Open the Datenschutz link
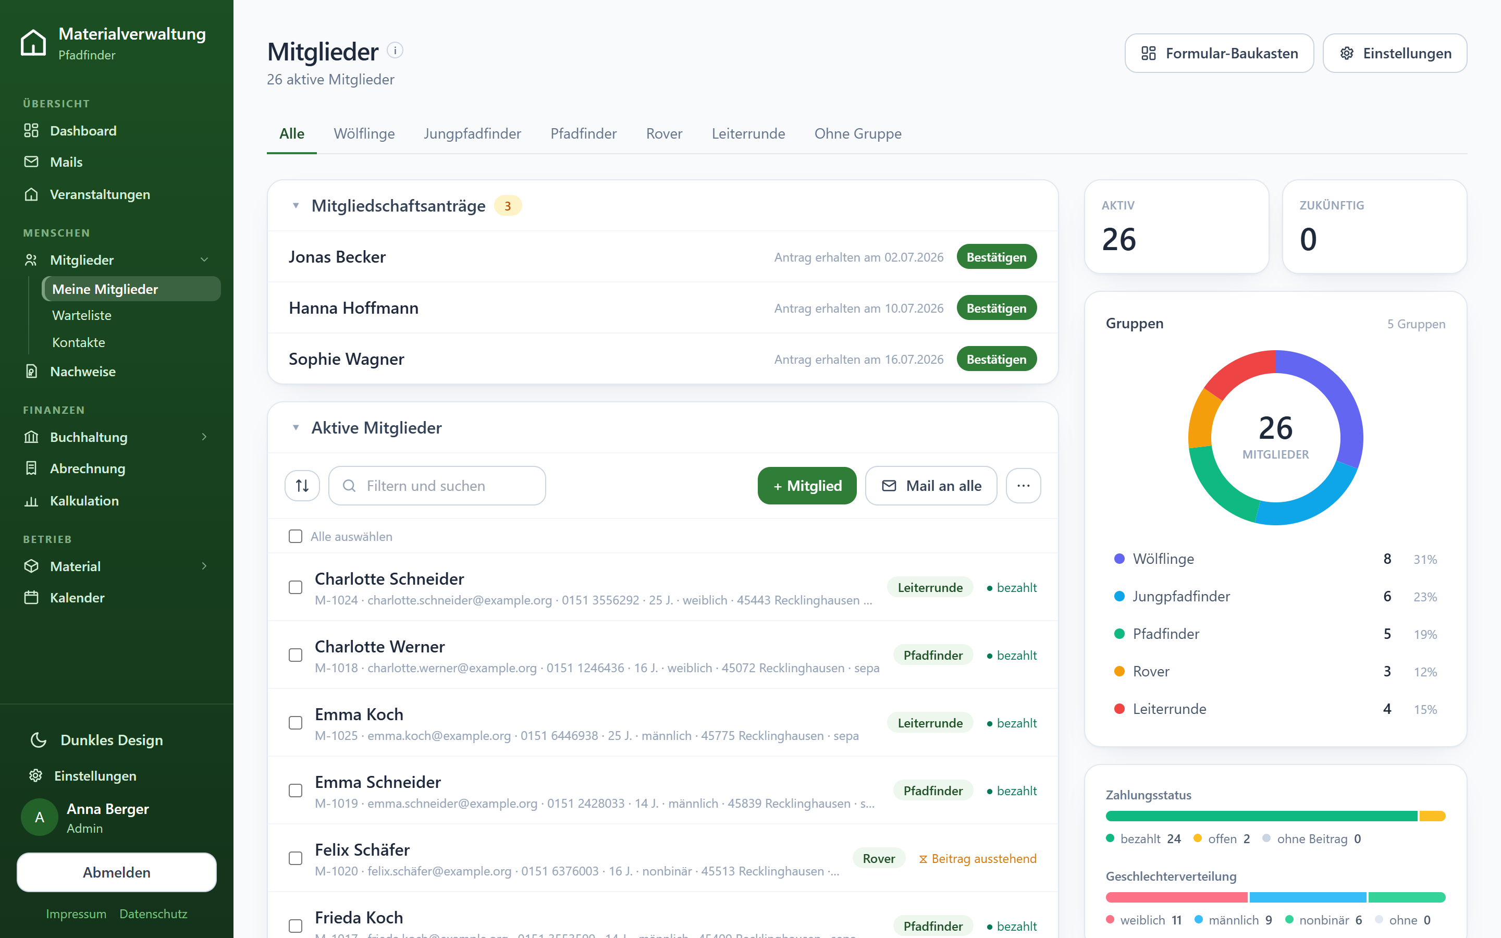The image size is (1501, 938). click(153, 913)
